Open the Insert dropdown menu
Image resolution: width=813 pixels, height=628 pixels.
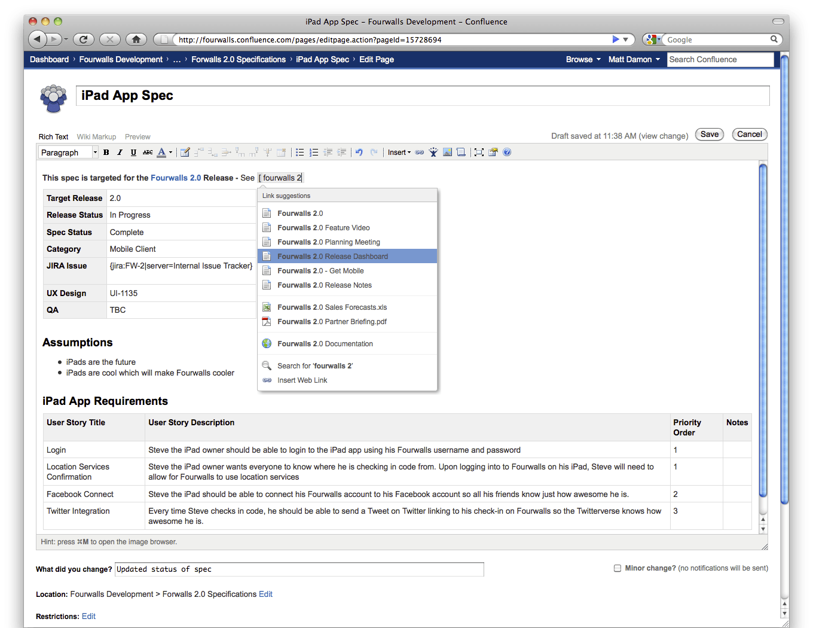coord(399,153)
